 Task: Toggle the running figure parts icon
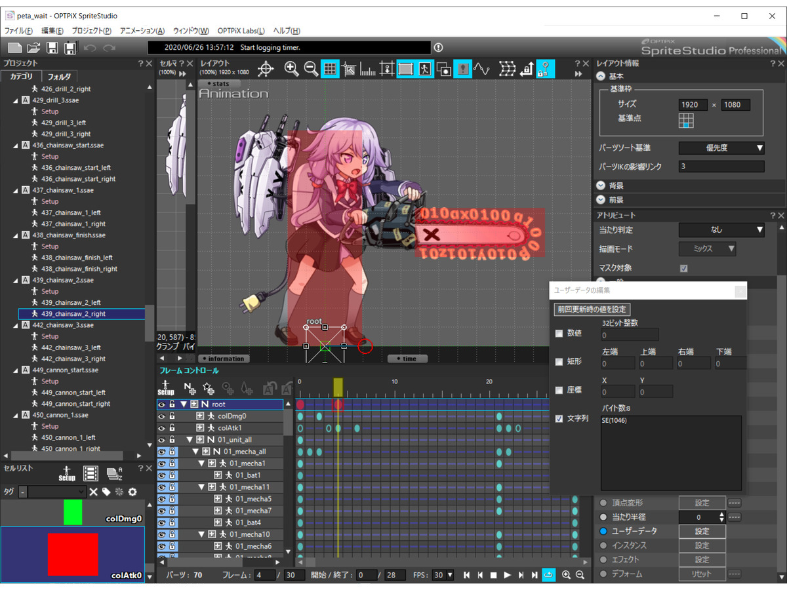pos(425,68)
